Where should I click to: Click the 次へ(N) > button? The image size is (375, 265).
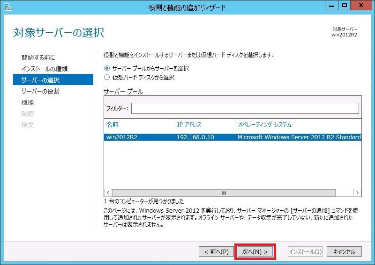click(255, 251)
